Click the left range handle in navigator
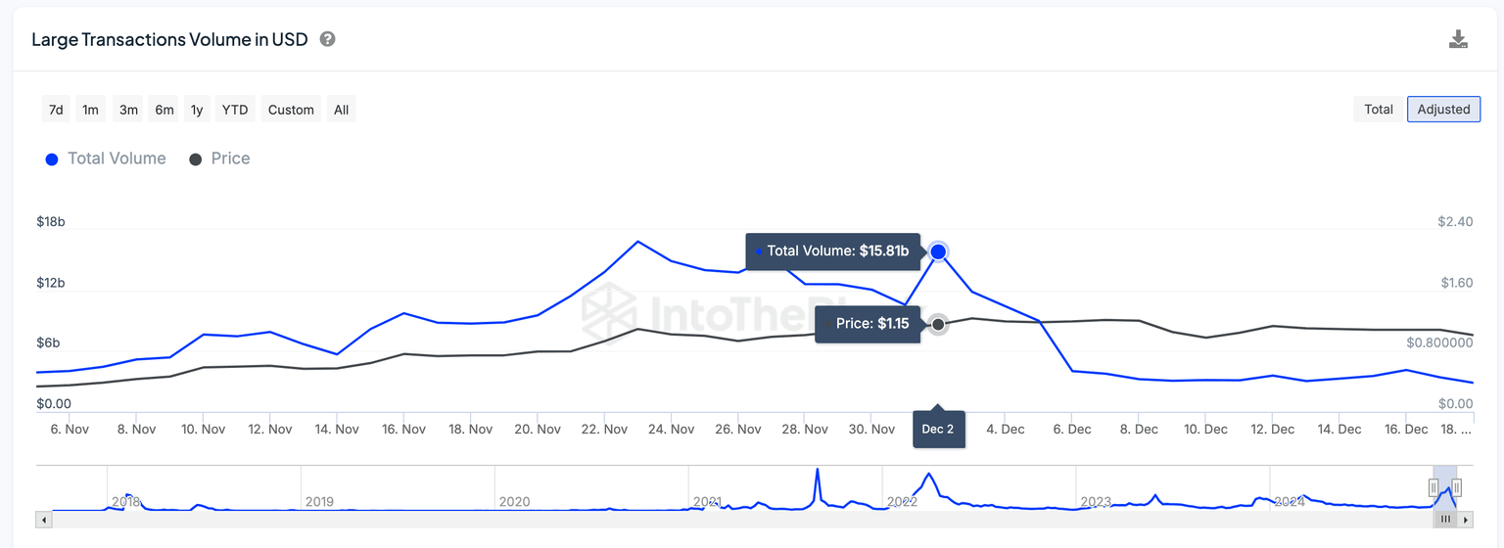Image resolution: width=1504 pixels, height=548 pixels. coord(1433,487)
